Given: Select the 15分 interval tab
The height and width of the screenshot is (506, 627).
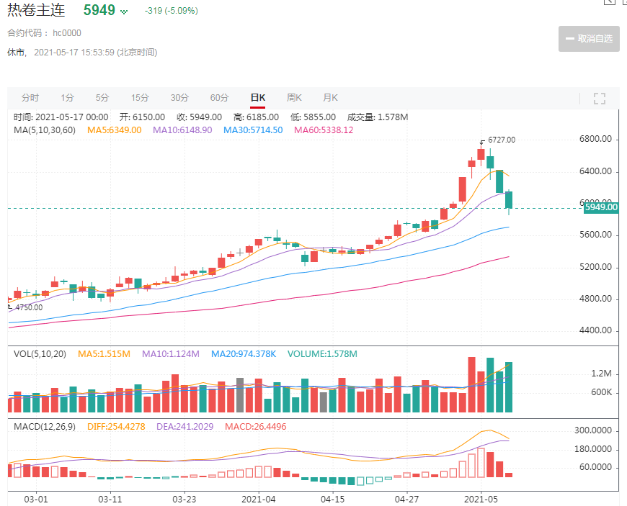Looking at the screenshot, I should [140, 98].
